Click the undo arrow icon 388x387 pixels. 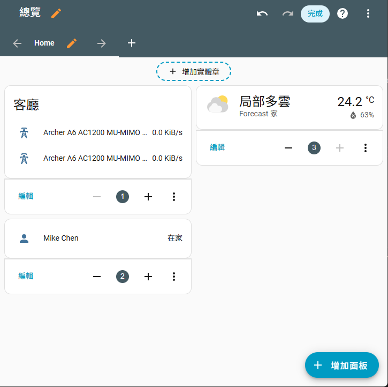(262, 13)
